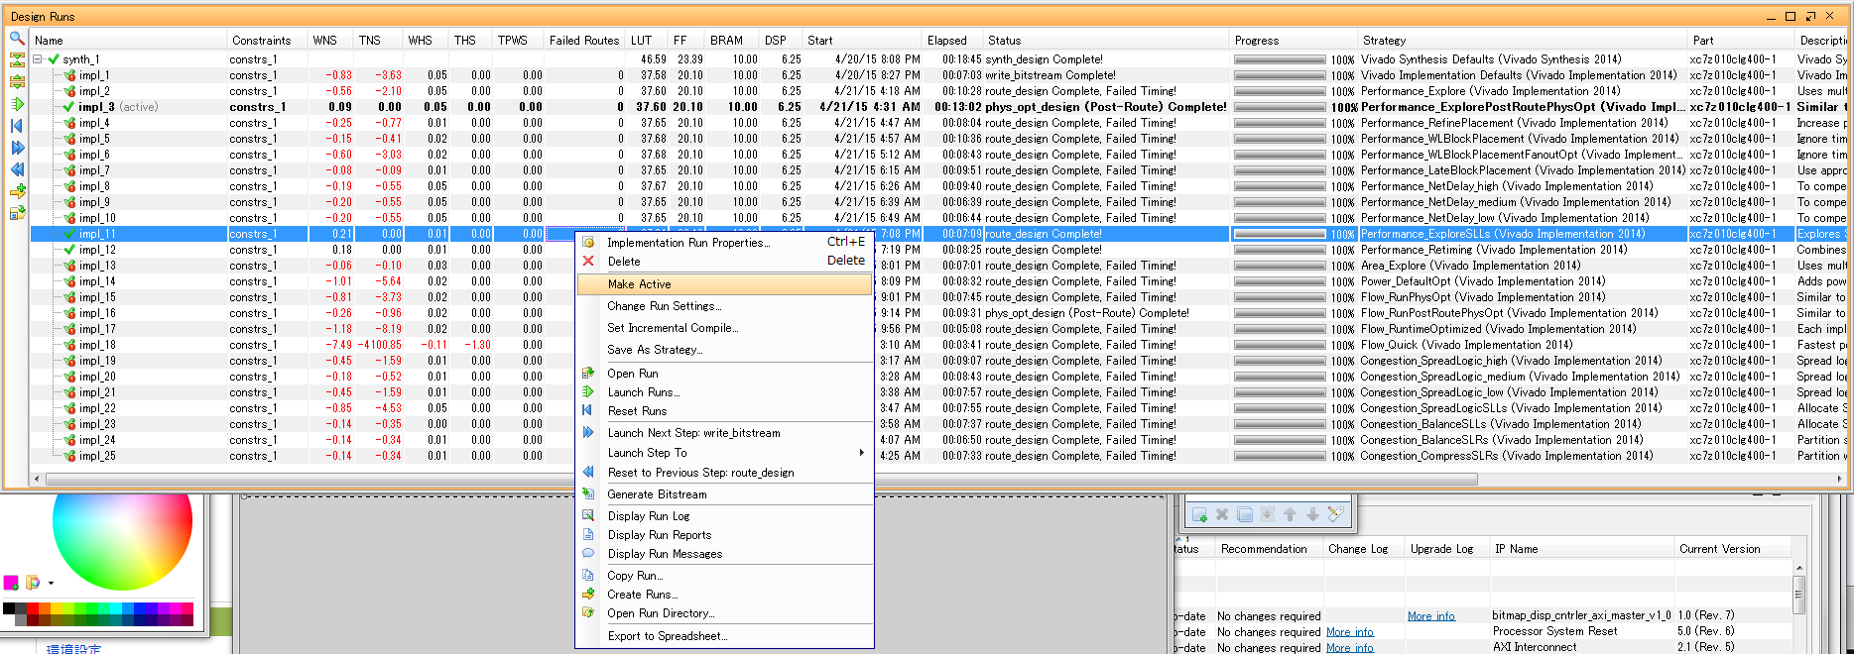
Task: Choose Change Run Settings from context menu
Action: (724, 306)
